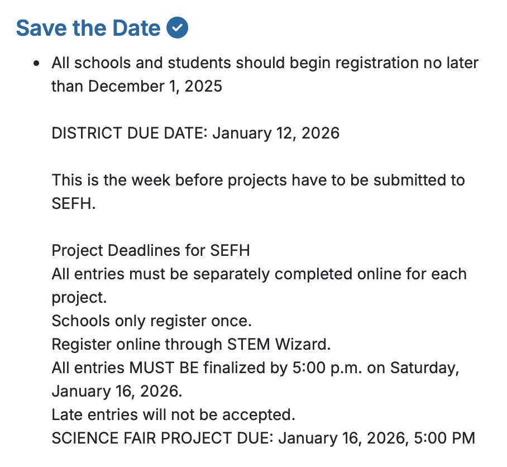The image size is (507, 467).
Task: Click the final "5:00 PM" time
Action: click(443, 438)
